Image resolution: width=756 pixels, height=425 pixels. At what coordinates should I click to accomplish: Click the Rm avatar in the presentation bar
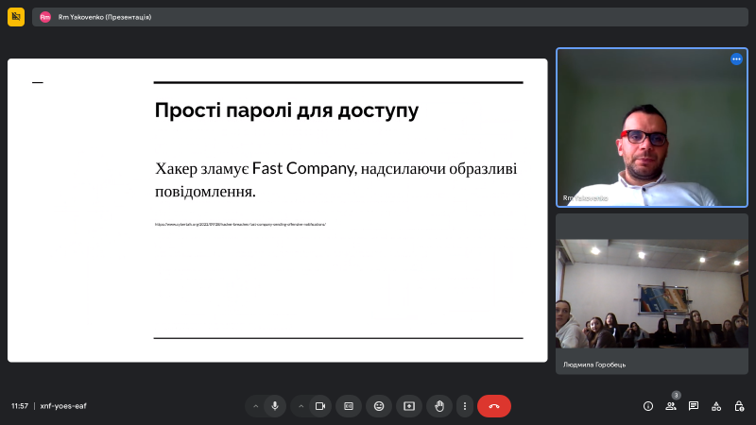click(x=44, y=17)
